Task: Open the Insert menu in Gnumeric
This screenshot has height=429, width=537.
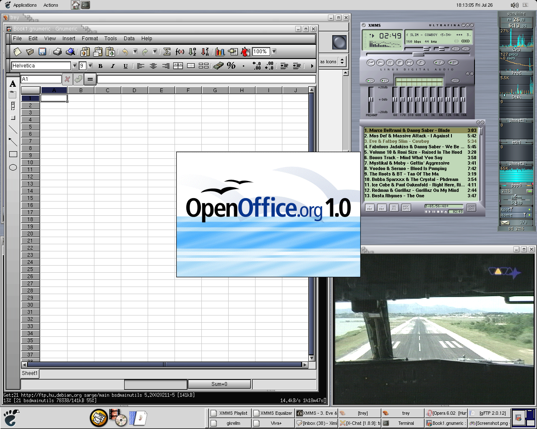Action: click(x=69, y=39)
